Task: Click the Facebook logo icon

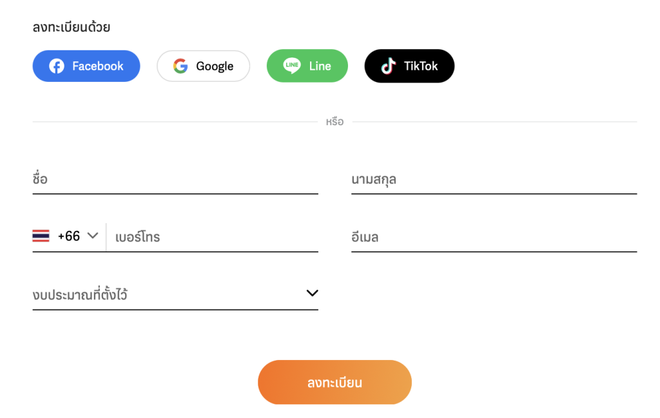Action: point(57,66)
